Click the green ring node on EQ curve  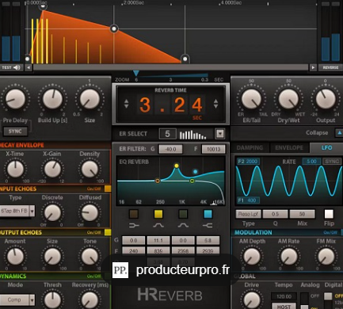click(192, 181)
